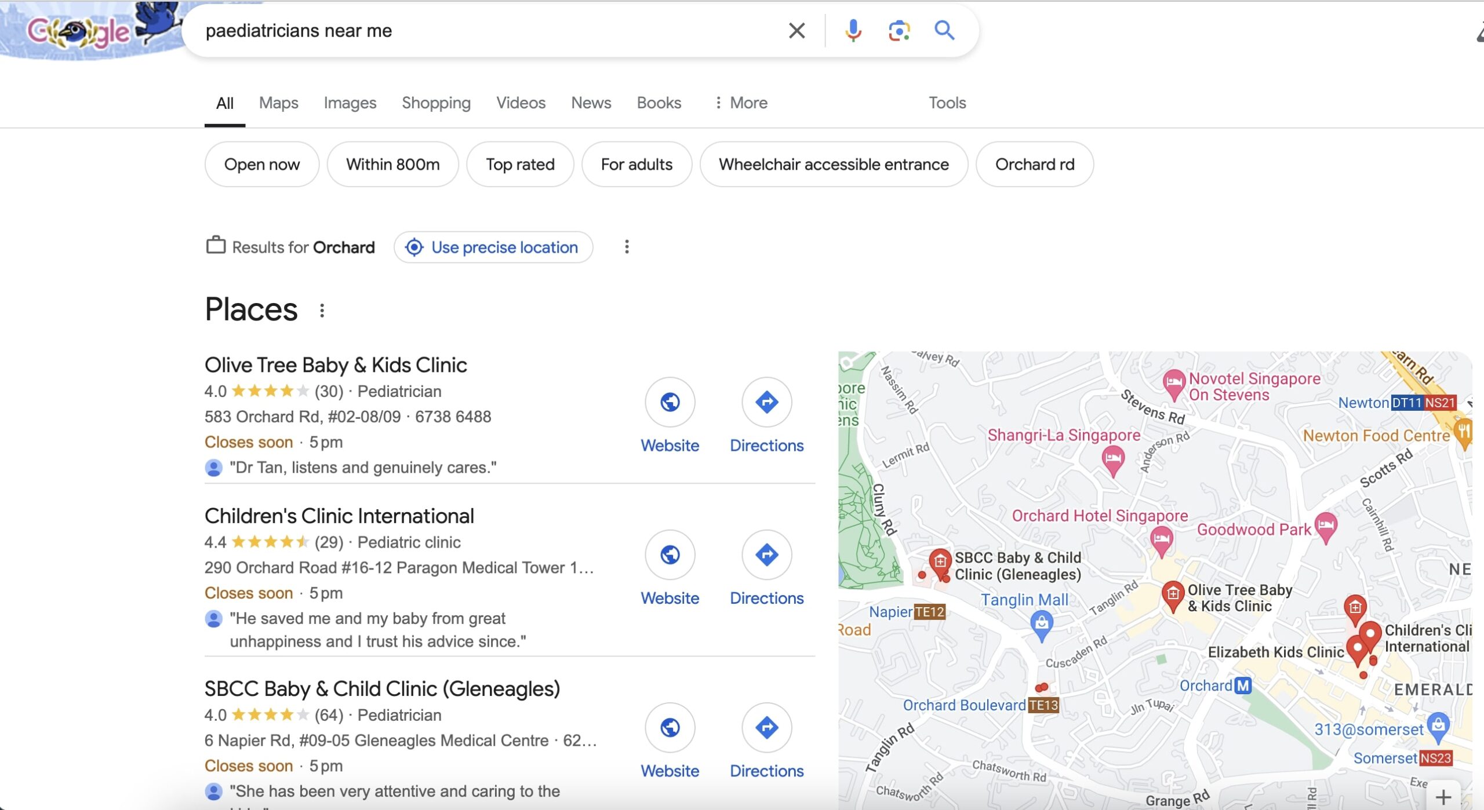Expand the More search categories menu
1484x810 pixels.
pyautogui.click(x=741, y=103)
